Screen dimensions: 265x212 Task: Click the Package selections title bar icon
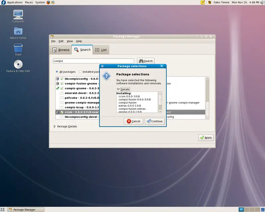pyautogui.click(x=102, y=66)
